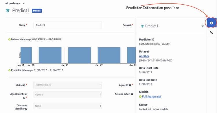Viewport: 217px width, 113px height.
Task: Click the Agent ID help icon
Action: 130,85
